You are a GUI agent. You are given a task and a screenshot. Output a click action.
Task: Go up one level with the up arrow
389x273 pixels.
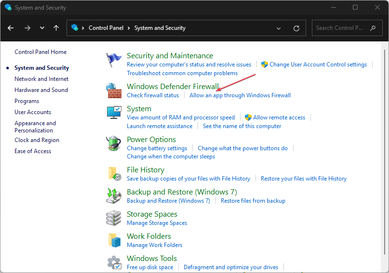tap(56, 28)
